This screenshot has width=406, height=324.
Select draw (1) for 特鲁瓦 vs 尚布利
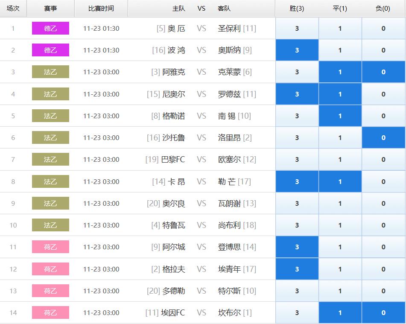pyautogui.click(x=340, y=225)
